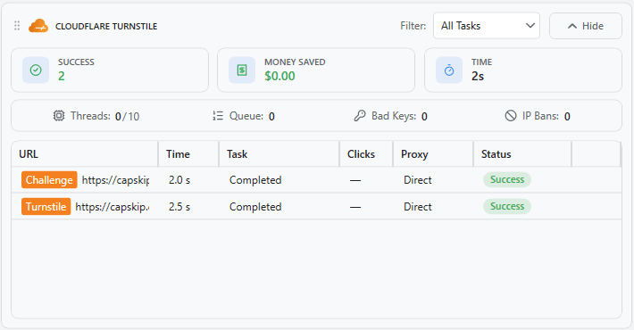Click the orange Challenge tag
Viewport: 634px width, 330px height.
49,180
